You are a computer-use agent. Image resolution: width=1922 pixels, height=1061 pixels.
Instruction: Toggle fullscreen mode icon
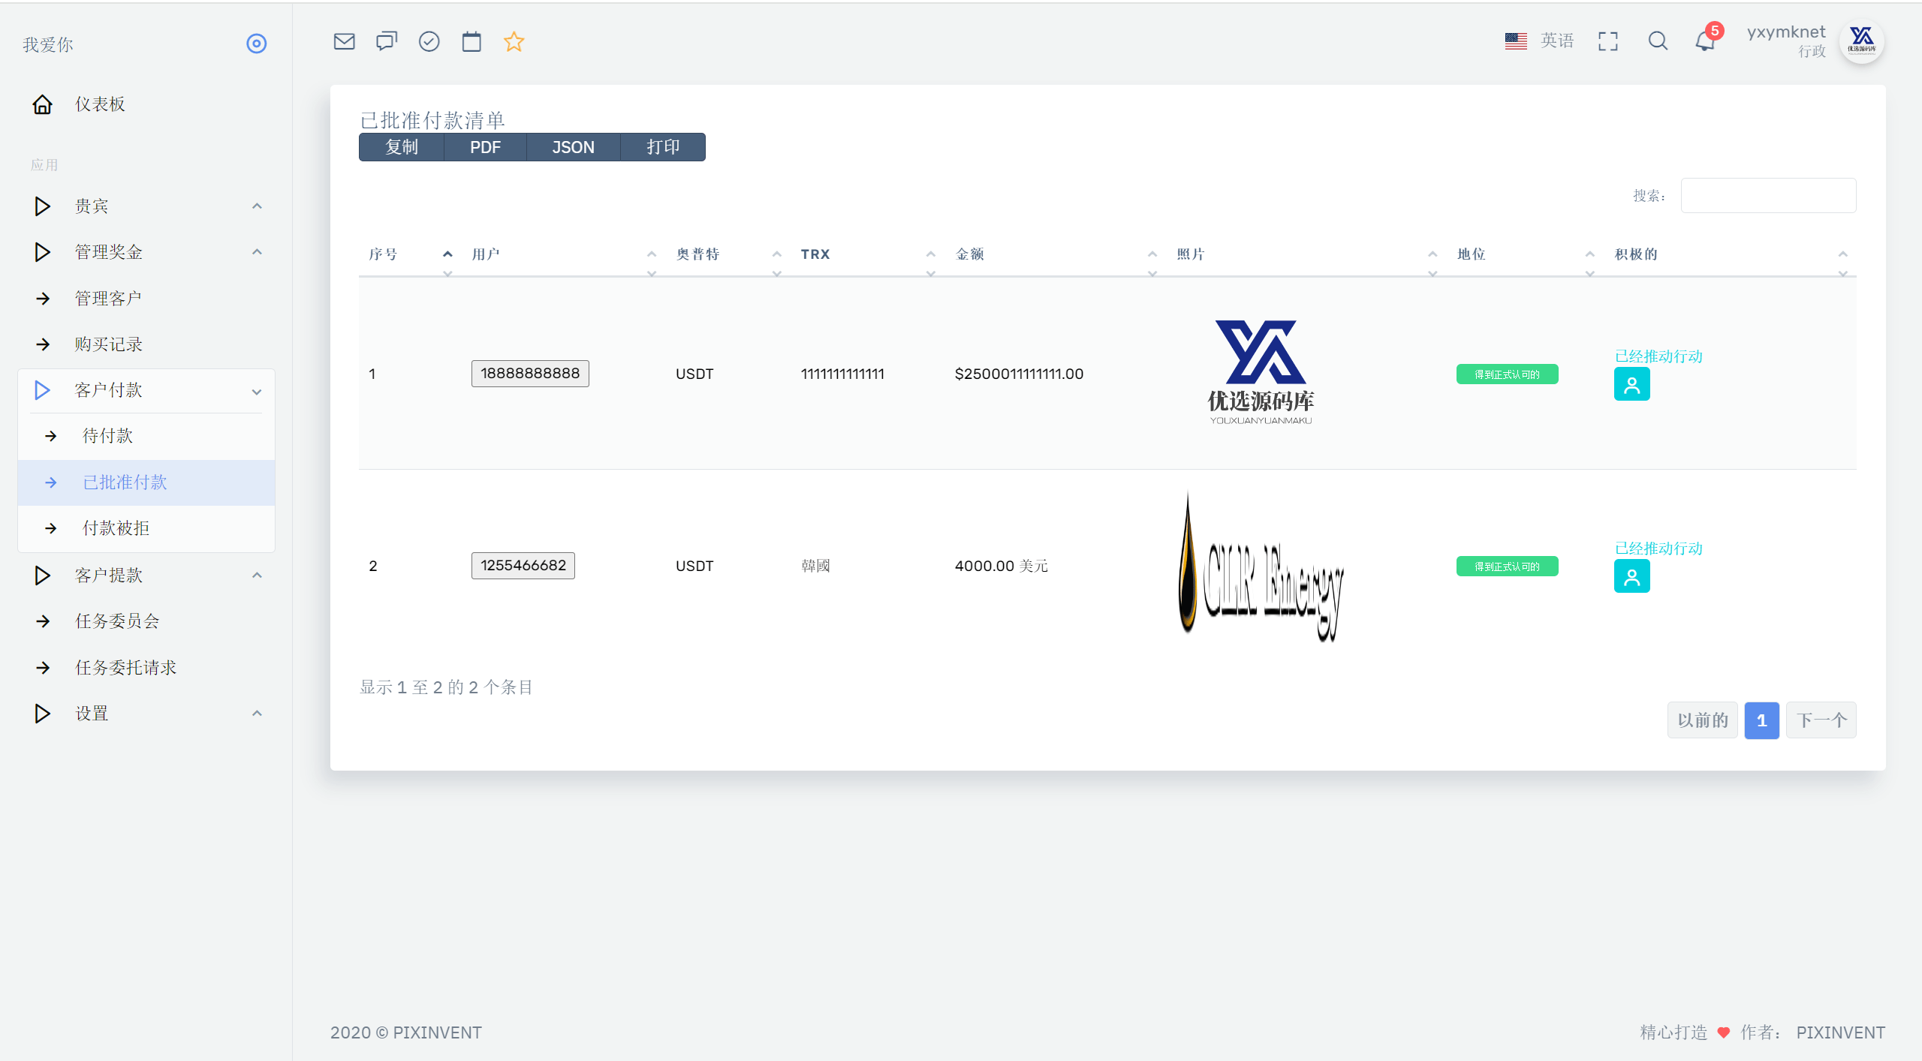click(1608, 41)
